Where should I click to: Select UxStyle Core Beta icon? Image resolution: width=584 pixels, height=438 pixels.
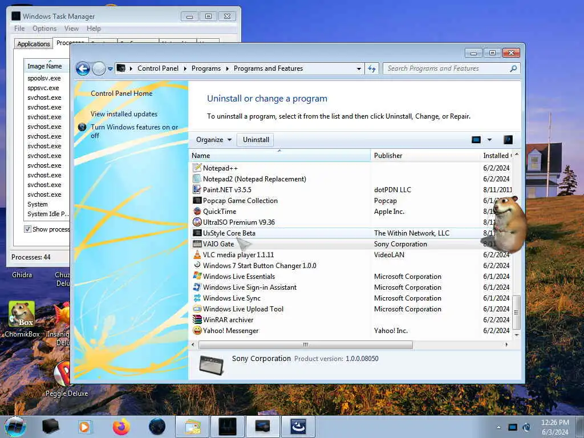click(x=197, y=233)
